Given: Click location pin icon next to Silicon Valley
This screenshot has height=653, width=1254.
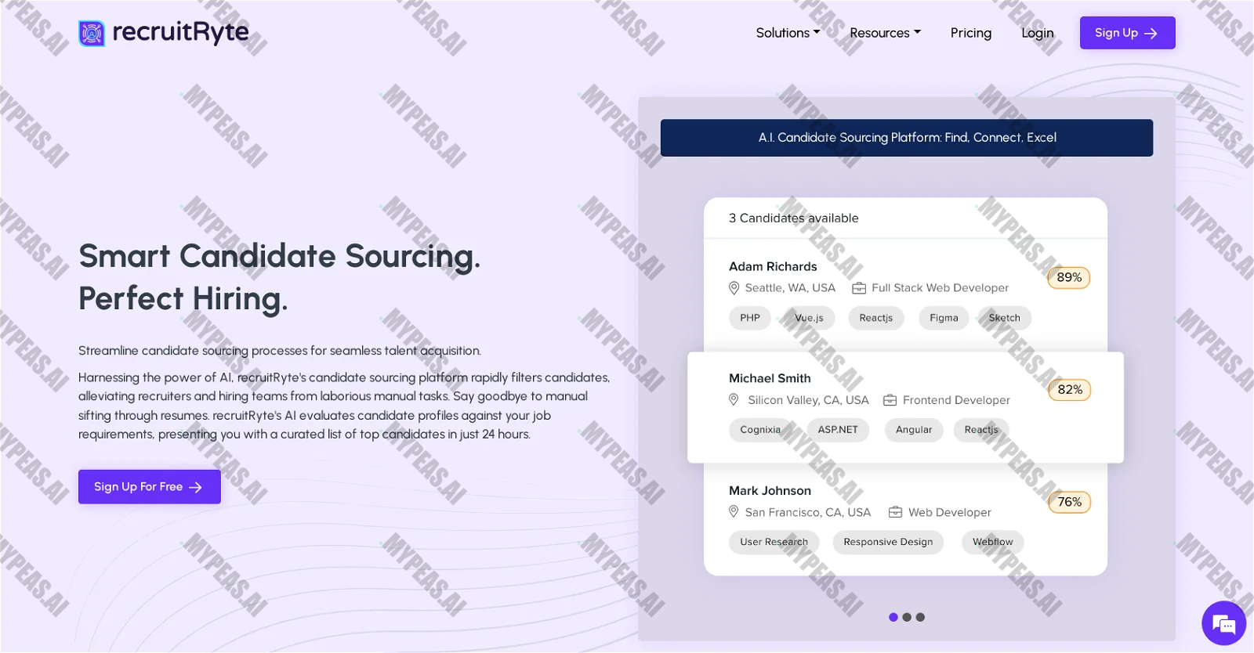Looking at the screenshot, I should click(x=734, y=400).
